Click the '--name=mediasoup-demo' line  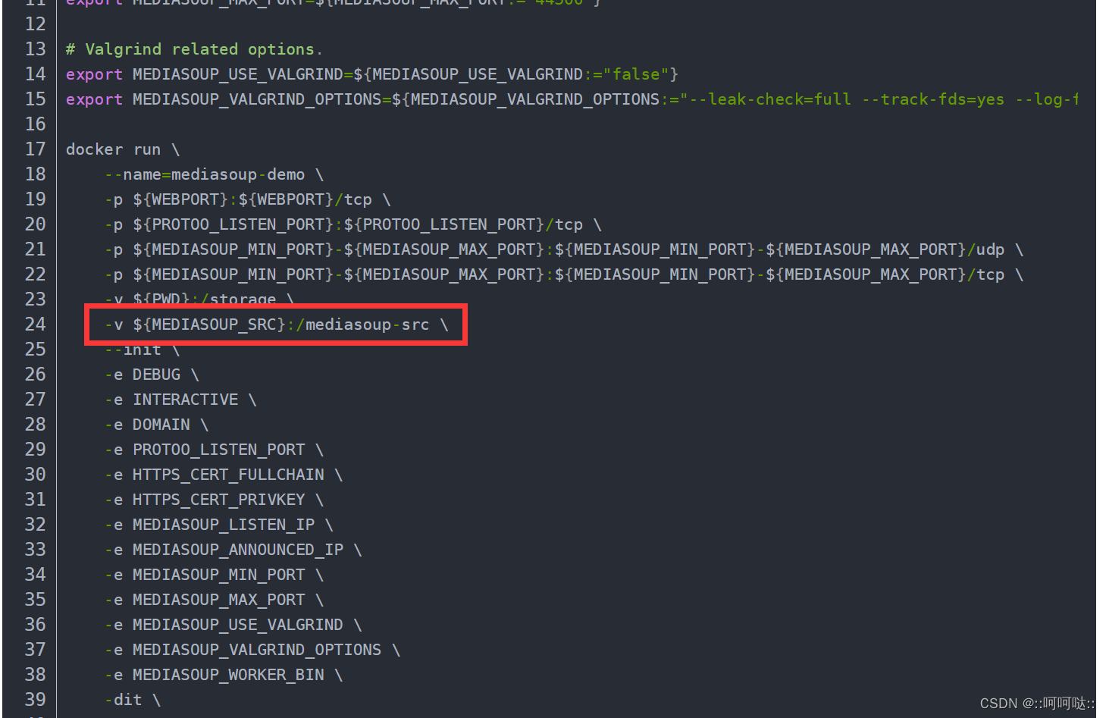[x=215, y=174]
